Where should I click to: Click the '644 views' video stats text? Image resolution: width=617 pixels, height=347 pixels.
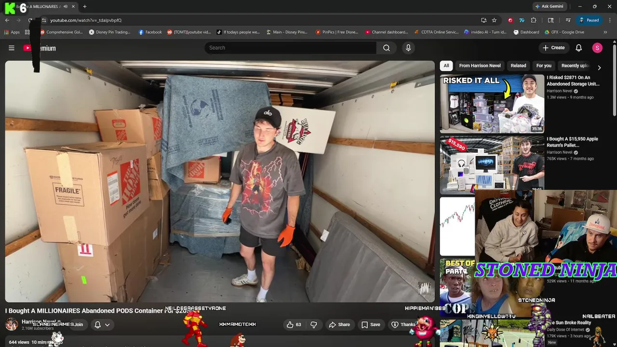click(x=19, y=342)
